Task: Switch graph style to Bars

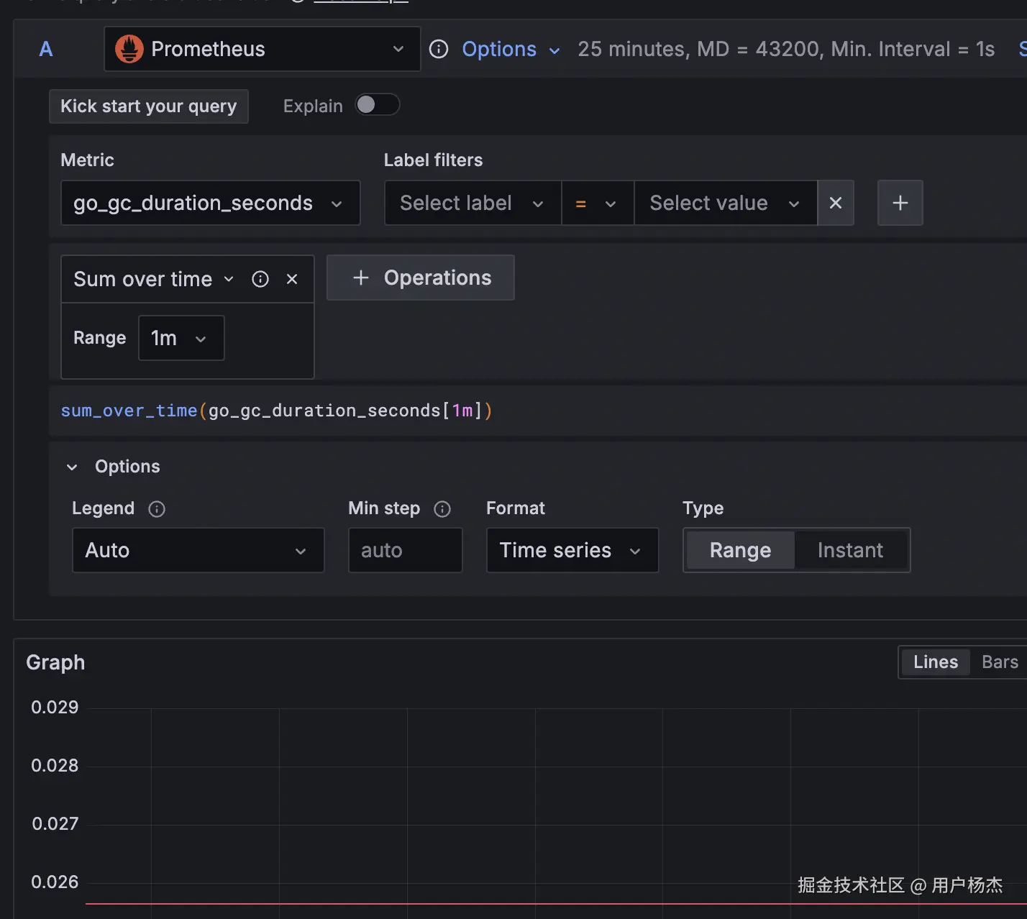Action: pyautogui.click(x=1000, y=662)
